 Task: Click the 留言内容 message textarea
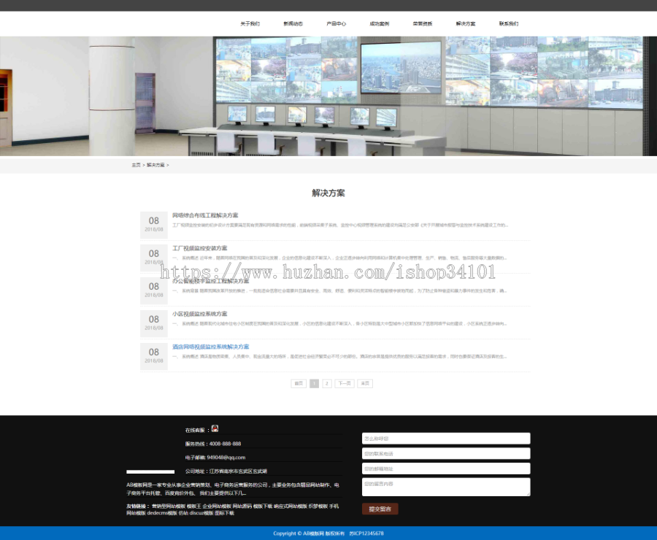click(x=447, y=485)
